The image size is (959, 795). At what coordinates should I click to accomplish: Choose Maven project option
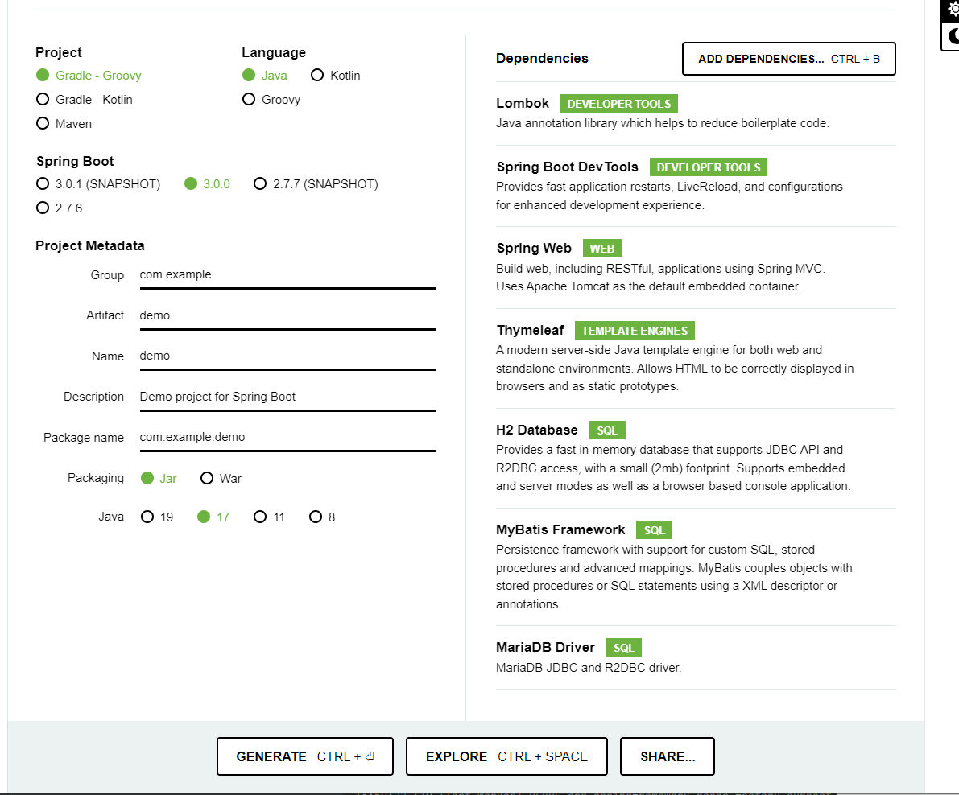64,123
